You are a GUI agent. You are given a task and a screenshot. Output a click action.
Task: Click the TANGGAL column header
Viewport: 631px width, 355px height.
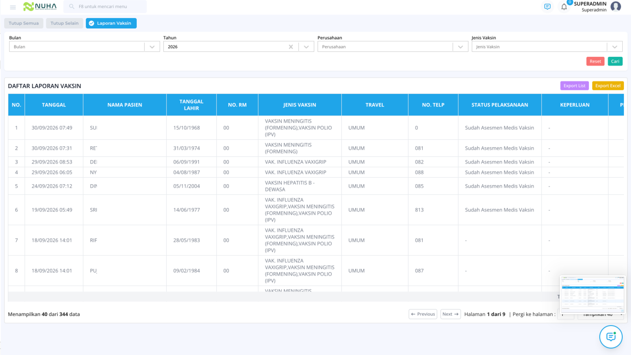point(54,105)
